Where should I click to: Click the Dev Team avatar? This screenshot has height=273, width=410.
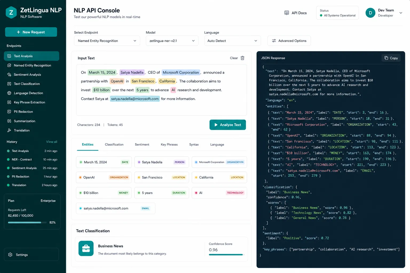[370, 13]
